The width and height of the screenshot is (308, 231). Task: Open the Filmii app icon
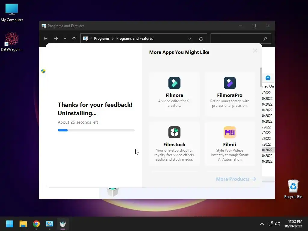(x=229, y=132)
